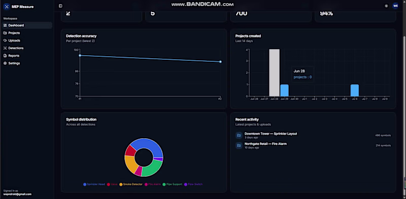
Task: Click the blue Jun 29 bar
Action: (284, 90)
